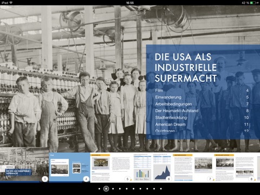Tap the clock in the status bar

[x=130, y=3]
